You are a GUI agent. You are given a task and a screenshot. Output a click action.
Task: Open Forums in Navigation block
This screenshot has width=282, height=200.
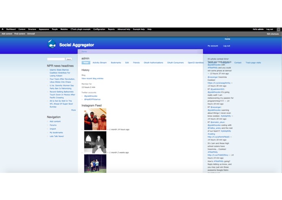pyautogui.click(x=53, y=125)
